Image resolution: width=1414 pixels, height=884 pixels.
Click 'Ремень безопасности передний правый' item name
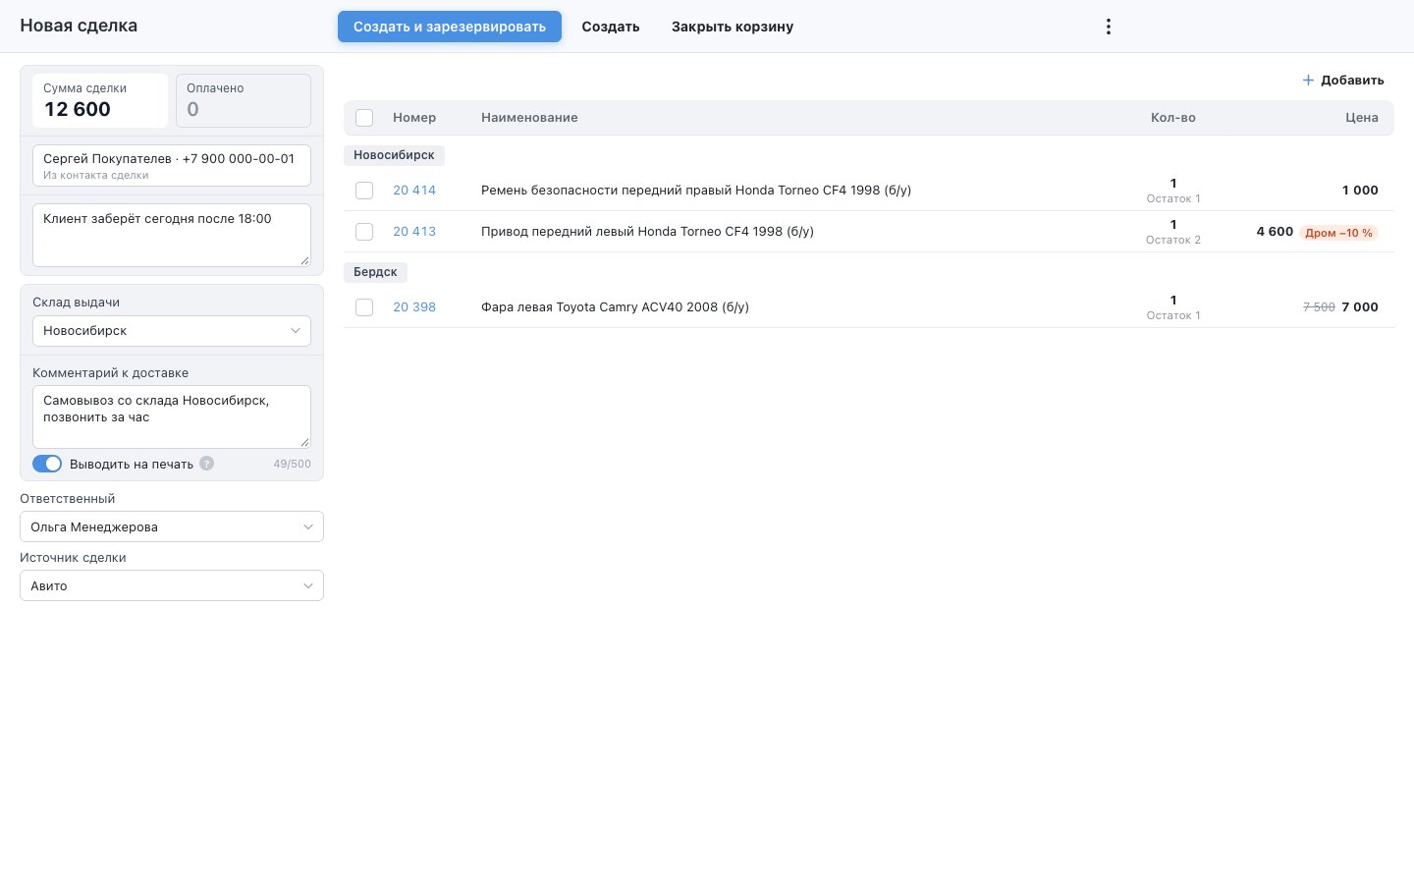pos(696,191)
